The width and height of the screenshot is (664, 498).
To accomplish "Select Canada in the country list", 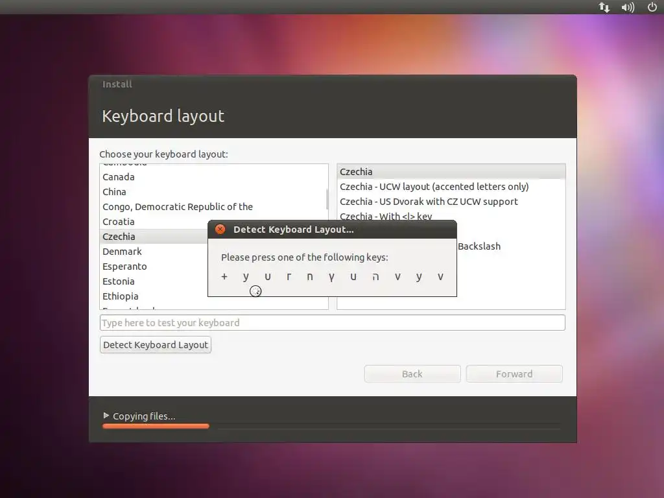I will pyautogui.click(x=213, y=177).
